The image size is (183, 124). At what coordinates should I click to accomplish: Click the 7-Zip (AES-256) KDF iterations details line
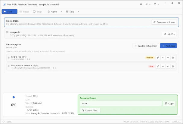coord(42,35)
